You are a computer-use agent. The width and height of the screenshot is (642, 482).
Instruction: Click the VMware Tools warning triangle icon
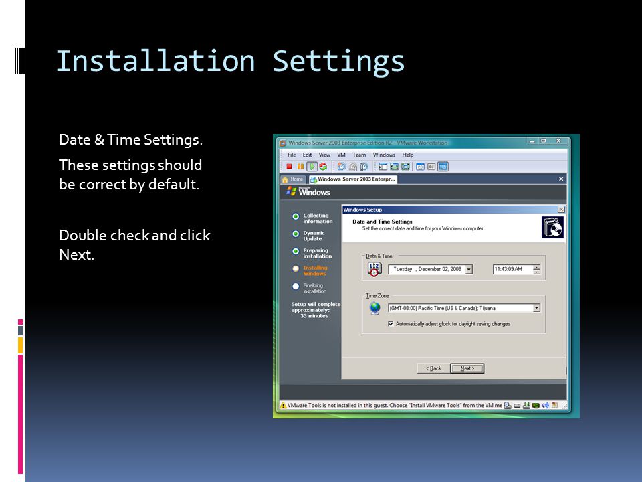click(x=284, y=406)
